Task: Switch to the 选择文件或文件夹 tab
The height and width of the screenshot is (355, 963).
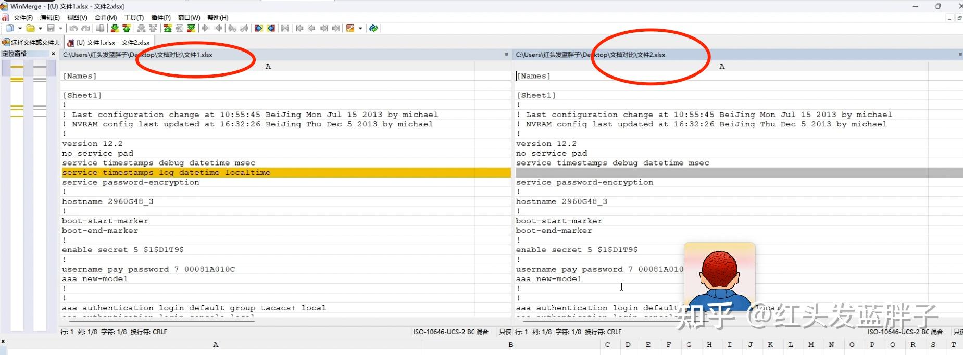Action: tap(32, 42)
